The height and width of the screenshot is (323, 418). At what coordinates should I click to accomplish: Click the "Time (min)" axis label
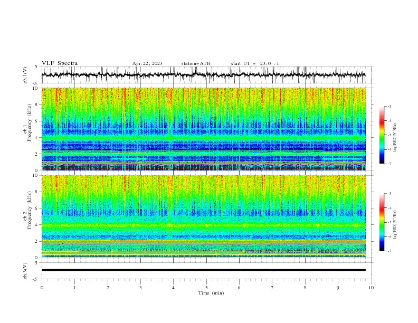(211, 293)
